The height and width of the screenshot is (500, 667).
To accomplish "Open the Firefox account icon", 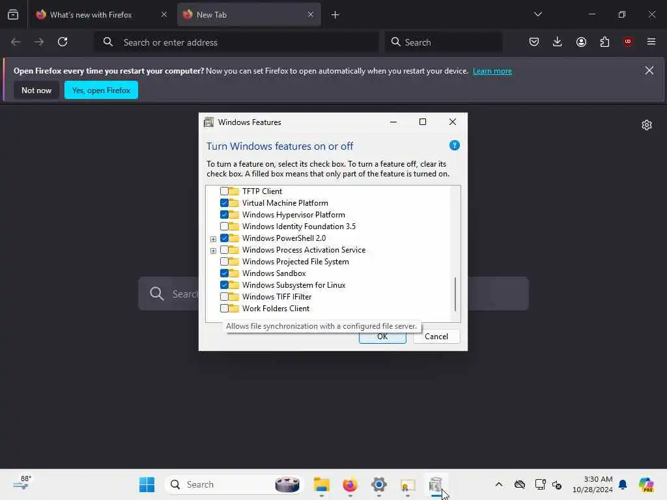I will point(581,42).
